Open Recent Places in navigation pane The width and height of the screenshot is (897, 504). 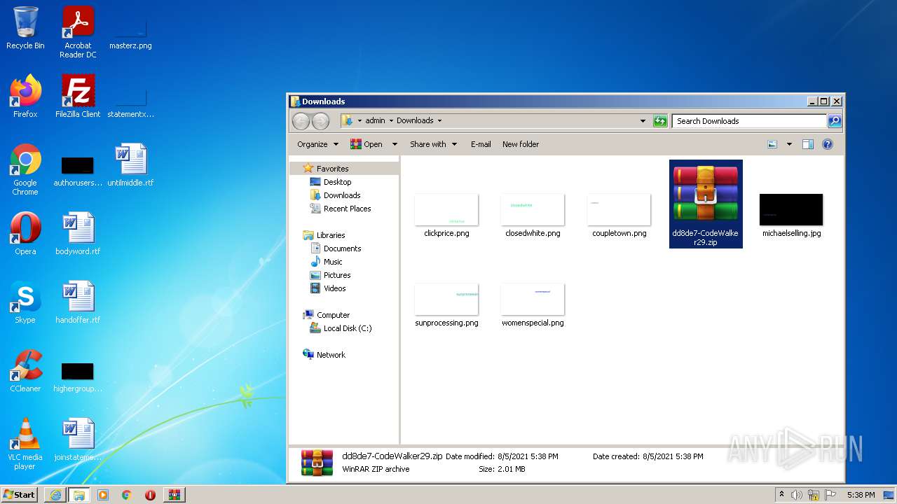pos(347,209)
